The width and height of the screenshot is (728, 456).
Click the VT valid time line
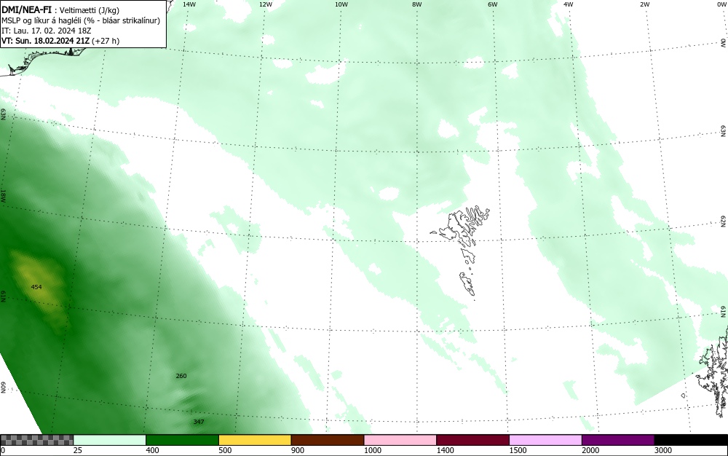pyautogui.click(x=60, y=41)
